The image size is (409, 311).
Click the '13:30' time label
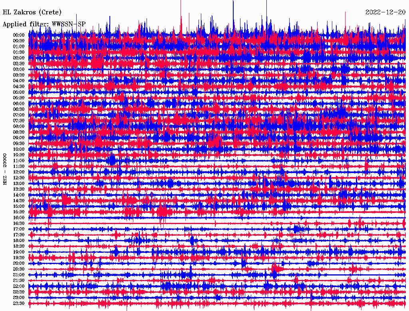point(19,189)
